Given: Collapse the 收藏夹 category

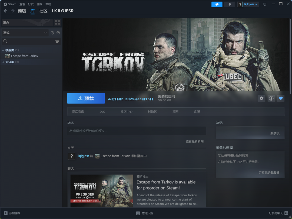Looking at the screenshot, I should coord(3,50).
